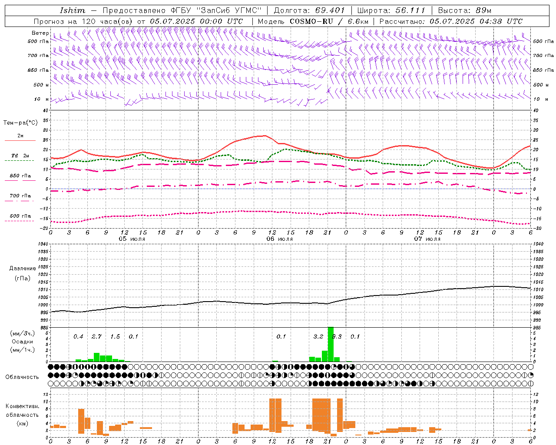This screenshot has height=445, width=556.
Task: Click the red "2м" temperature legend line
Action: (x=20, y=141)
